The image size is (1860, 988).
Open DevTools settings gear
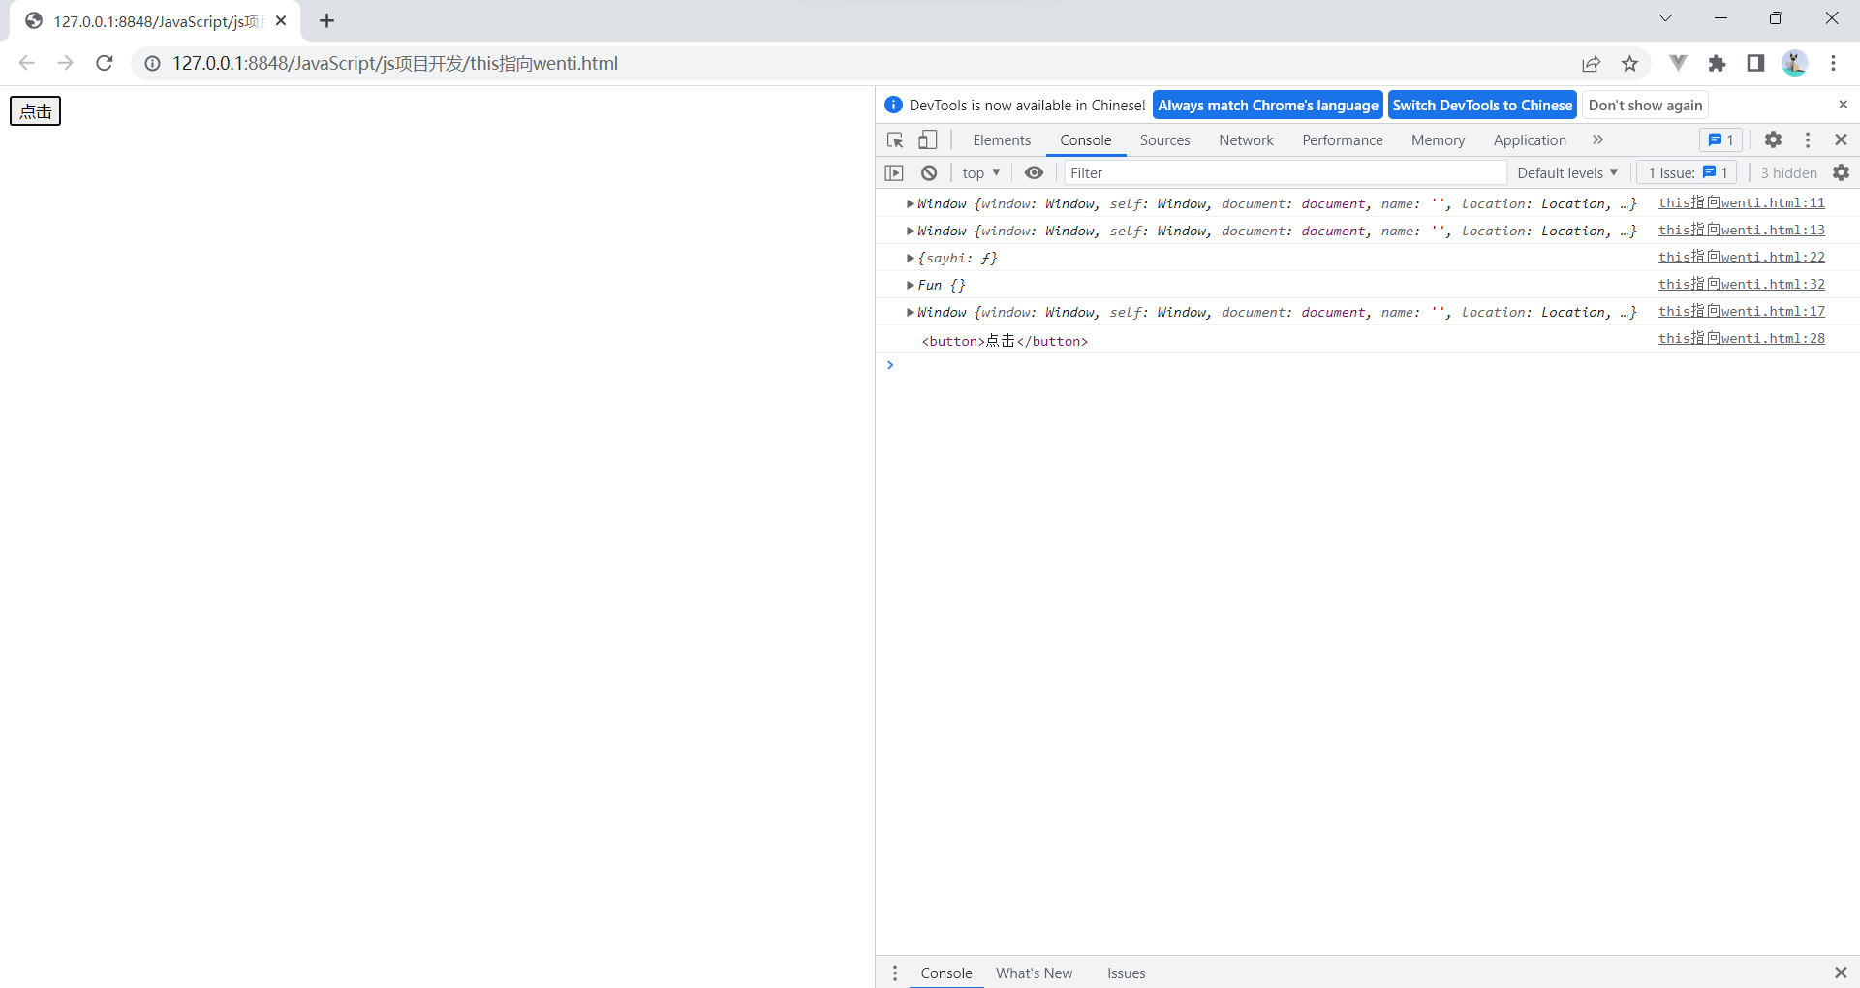pyautogui.click(x=1773, y=139)
